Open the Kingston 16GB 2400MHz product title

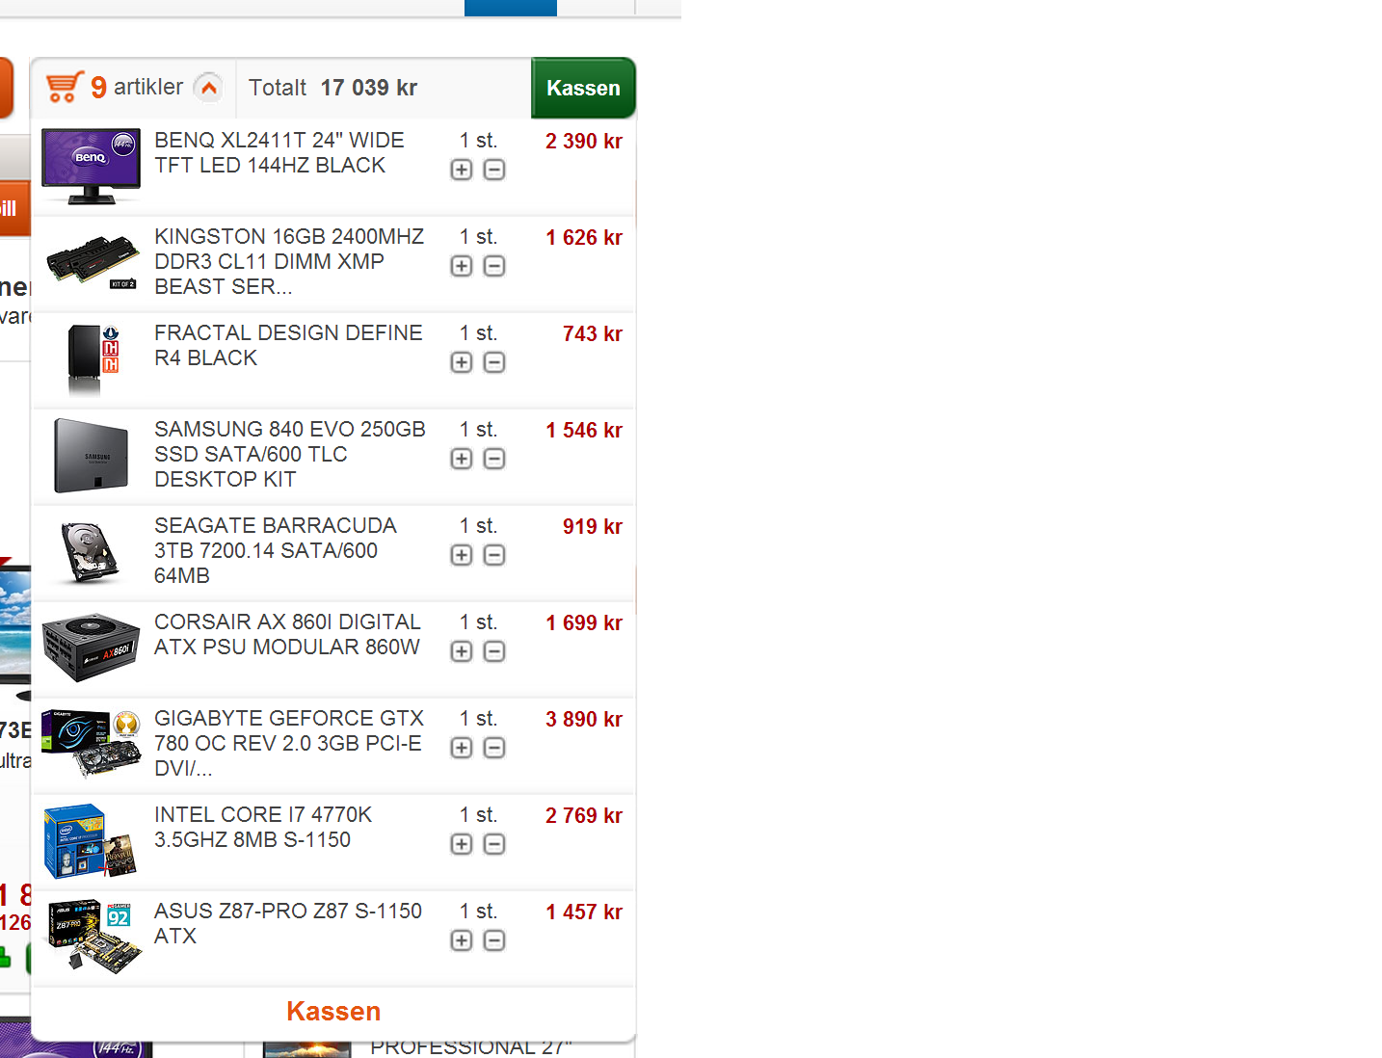[x=289, y=262]
